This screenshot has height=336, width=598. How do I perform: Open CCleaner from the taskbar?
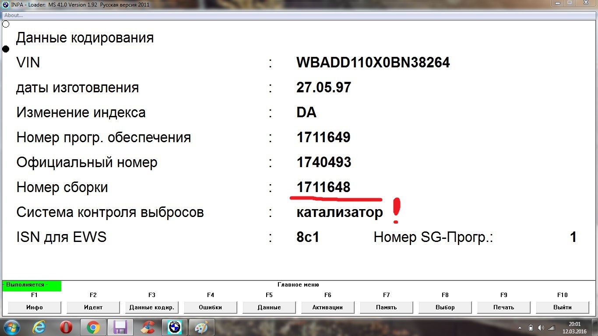(148, 327)
